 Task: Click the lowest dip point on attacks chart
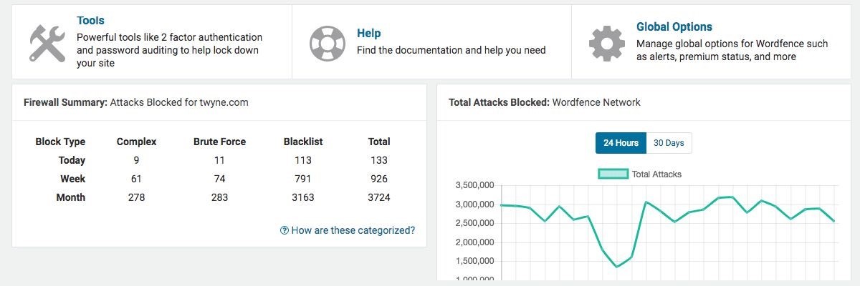(617, 267)
